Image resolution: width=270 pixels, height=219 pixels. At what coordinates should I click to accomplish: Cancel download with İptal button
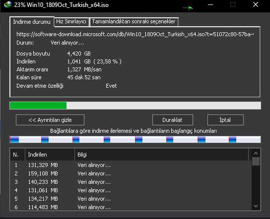[225, 120]
